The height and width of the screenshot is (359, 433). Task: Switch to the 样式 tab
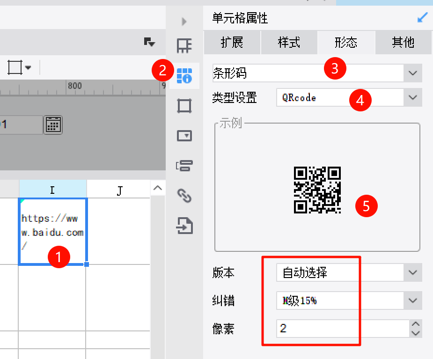(289, 43)
